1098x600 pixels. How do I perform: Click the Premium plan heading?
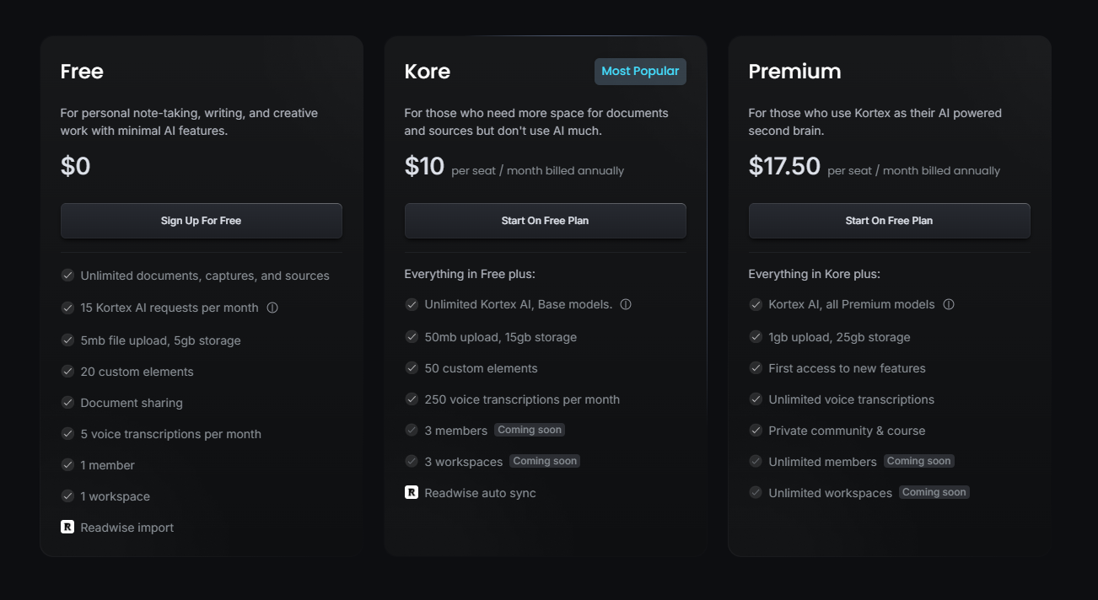794,72
